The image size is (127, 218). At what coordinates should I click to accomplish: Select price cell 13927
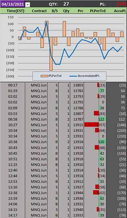pos(77,187)
